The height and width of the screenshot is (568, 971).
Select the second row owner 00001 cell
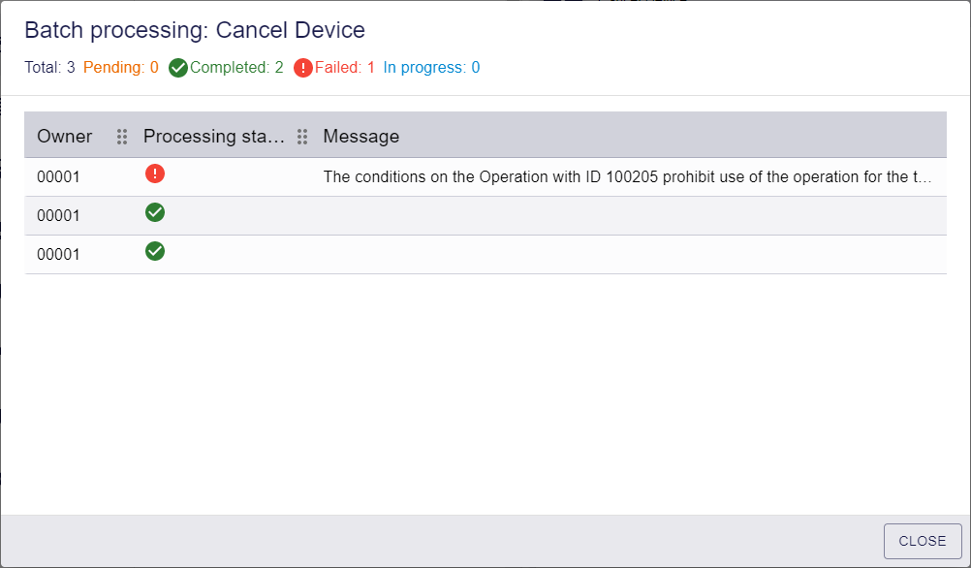coord(59,215)
